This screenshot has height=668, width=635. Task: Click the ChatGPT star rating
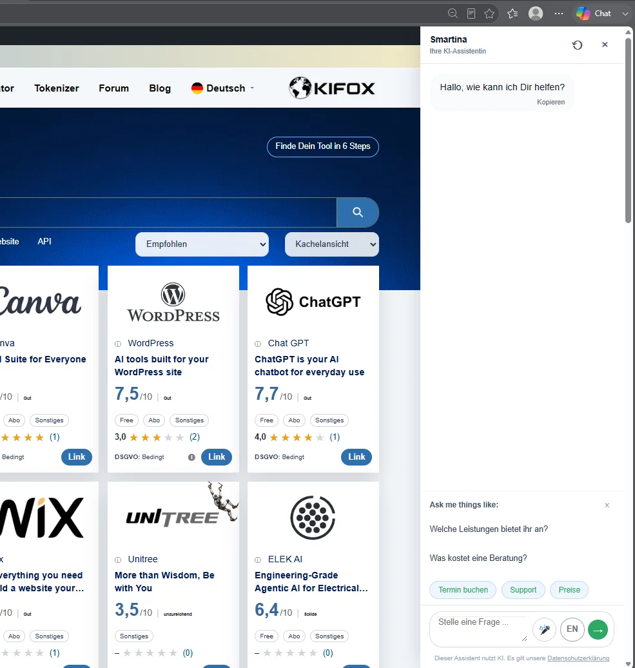(297, 438)
